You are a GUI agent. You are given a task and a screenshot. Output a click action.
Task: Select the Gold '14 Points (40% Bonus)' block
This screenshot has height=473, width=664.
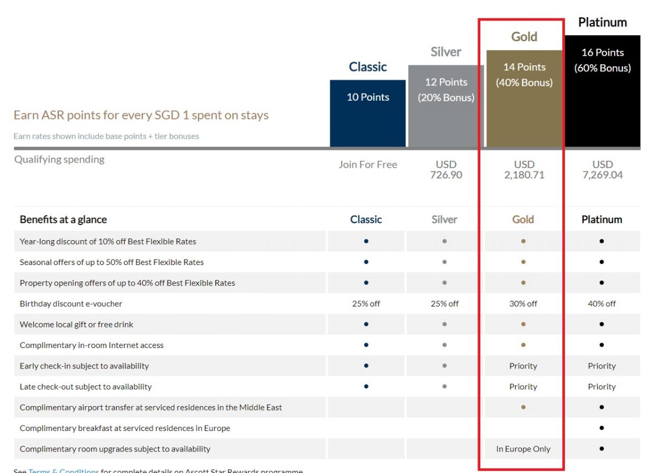click(525, 98)
